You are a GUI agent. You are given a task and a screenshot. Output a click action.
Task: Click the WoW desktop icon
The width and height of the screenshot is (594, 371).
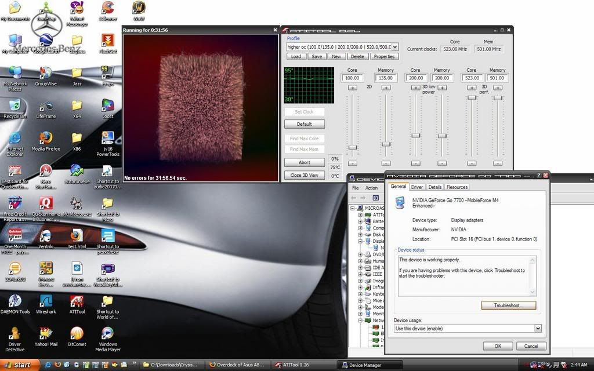click(x=139, y=12)
